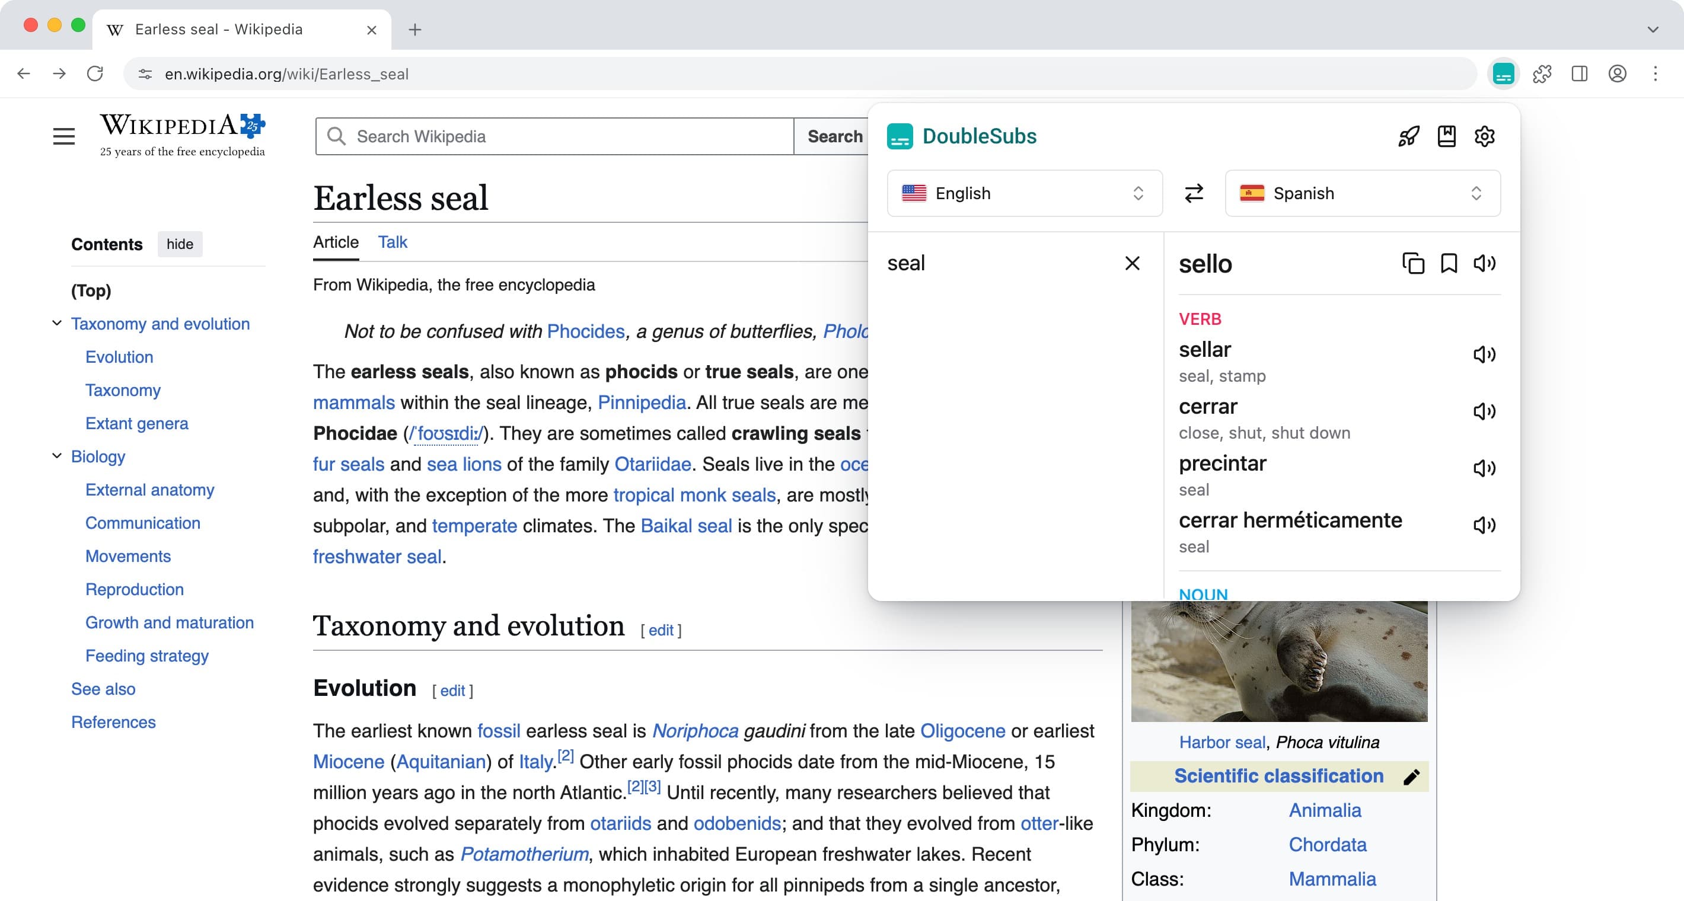Screen dimensions: 1684x901
Task: Go back with the browser back arrow
Action: tap(24, 74)
